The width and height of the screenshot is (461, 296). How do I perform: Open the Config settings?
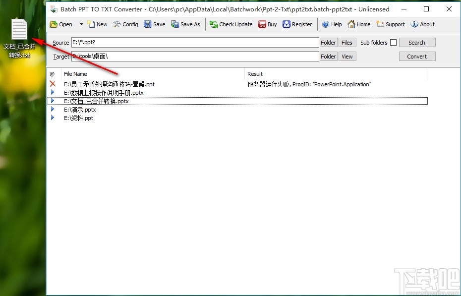(x=125, y=24)
